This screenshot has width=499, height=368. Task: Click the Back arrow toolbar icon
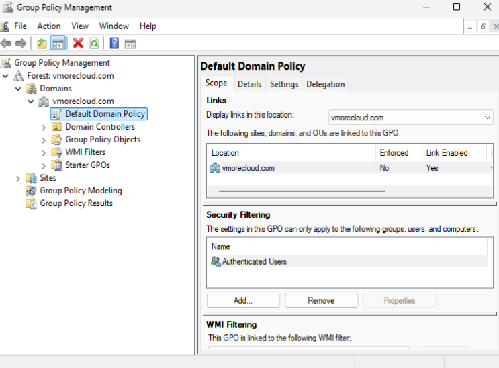coord(6,43)
